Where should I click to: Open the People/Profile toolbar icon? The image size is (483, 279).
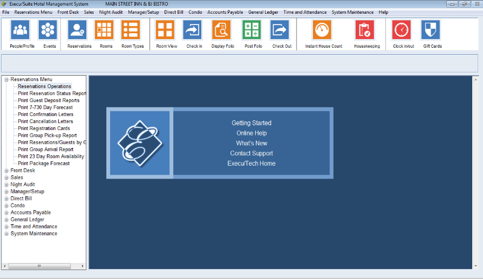[x=20, y=30]
